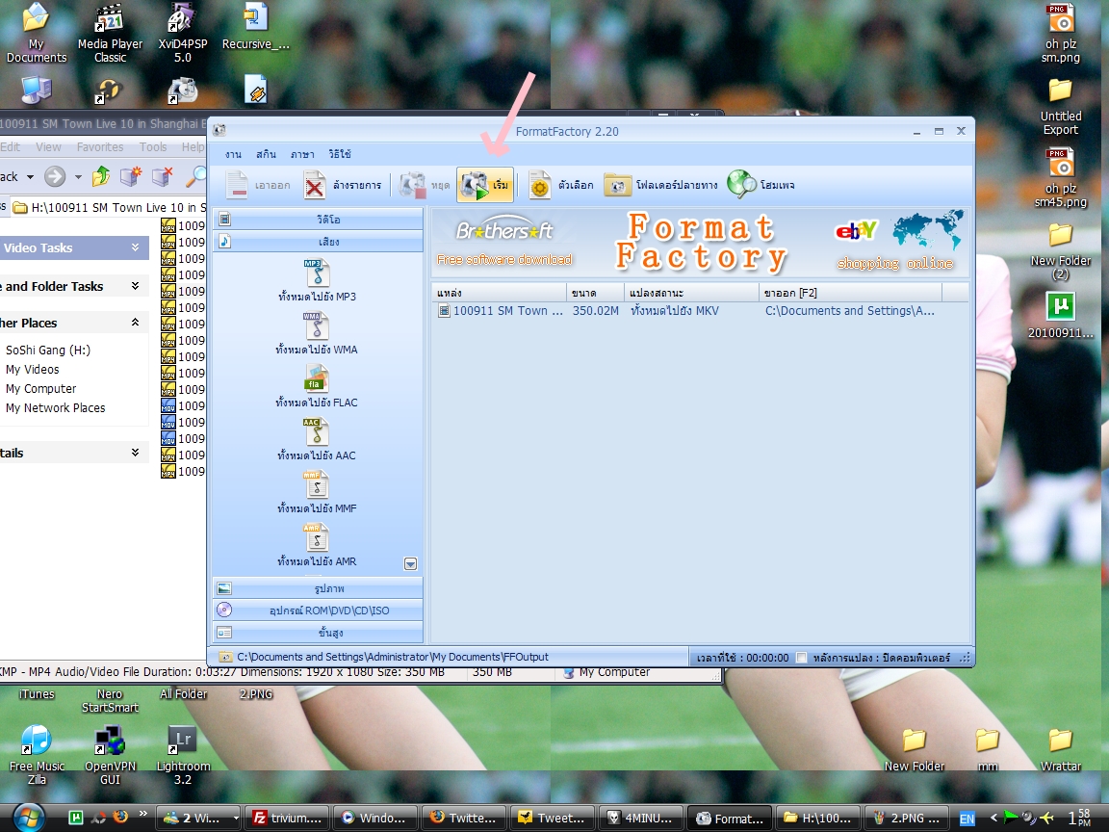
Task: Switch to 4MINU taskbar button
Action: [x=641, y=818]
